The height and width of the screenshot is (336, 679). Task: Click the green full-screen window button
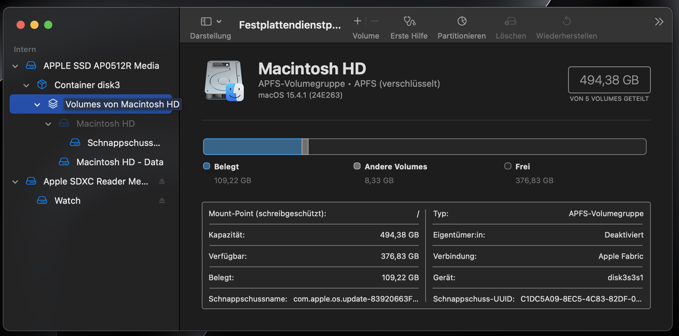point(48,25)
